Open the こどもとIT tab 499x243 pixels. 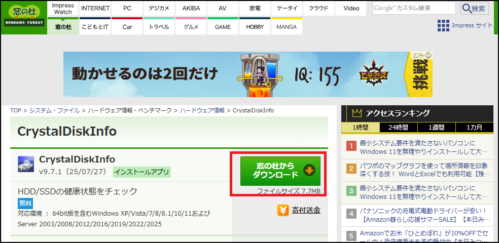pyautogui.click(x=95, y=26)
